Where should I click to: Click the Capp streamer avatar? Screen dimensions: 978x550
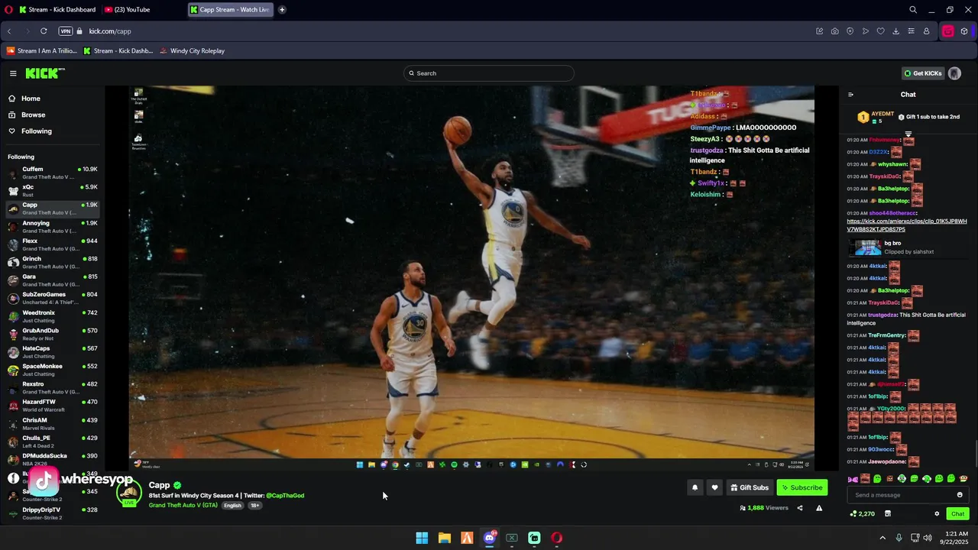click(129, 493)
